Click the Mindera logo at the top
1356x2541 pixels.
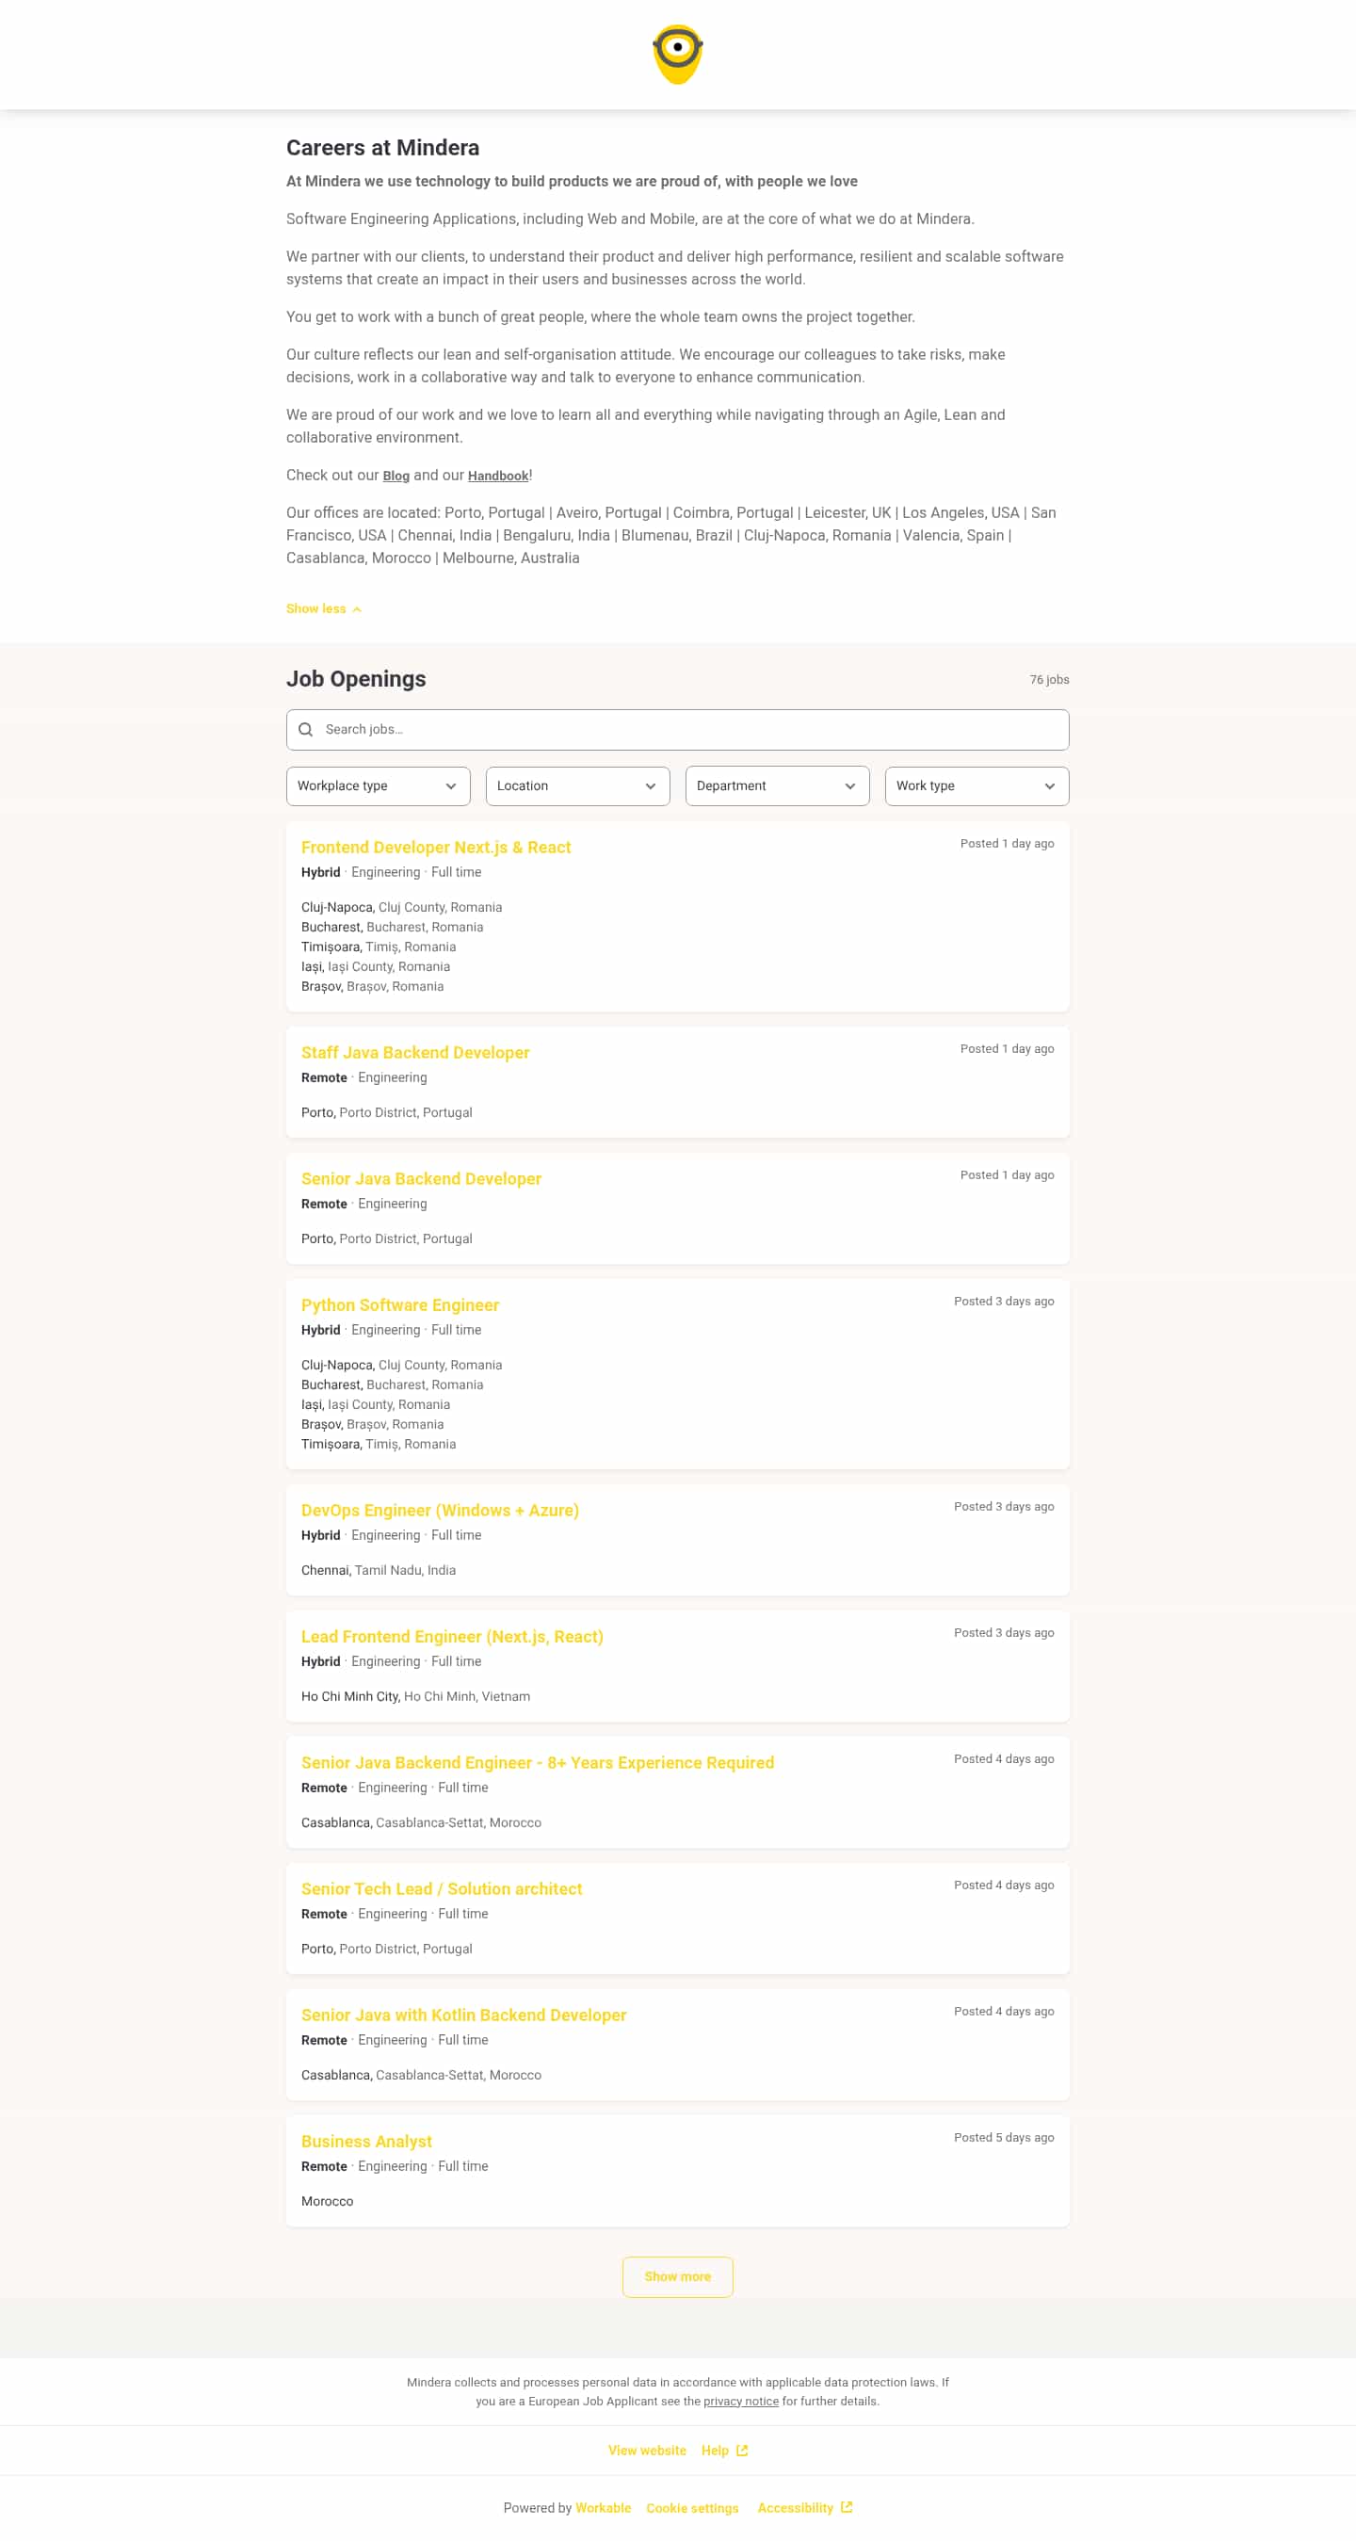point(677,54)
